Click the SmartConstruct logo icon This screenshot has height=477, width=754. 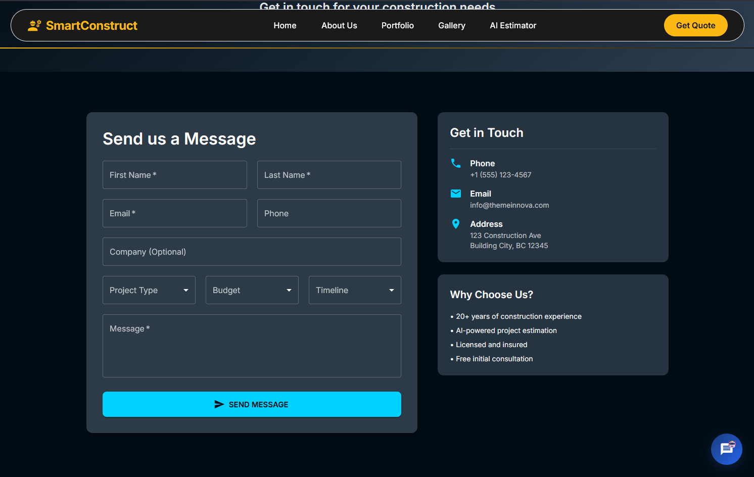tap(34, 25)
